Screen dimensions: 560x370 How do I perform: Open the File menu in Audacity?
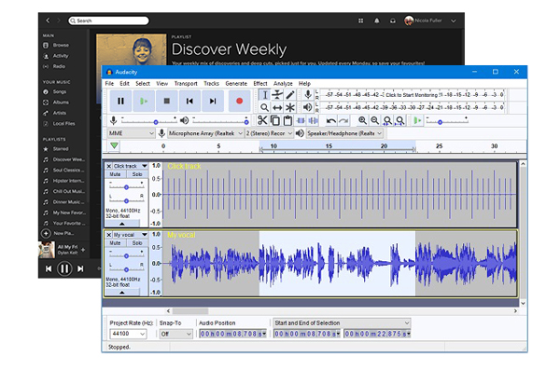coord(109,84)
